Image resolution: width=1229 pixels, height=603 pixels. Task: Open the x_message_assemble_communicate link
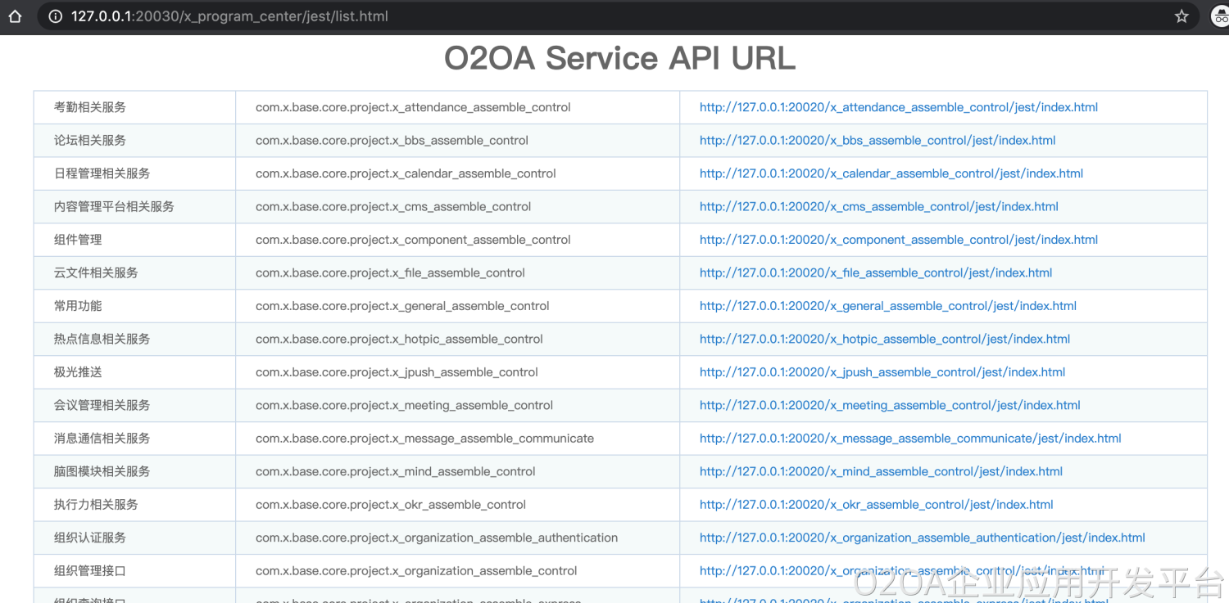pos(909,439)
